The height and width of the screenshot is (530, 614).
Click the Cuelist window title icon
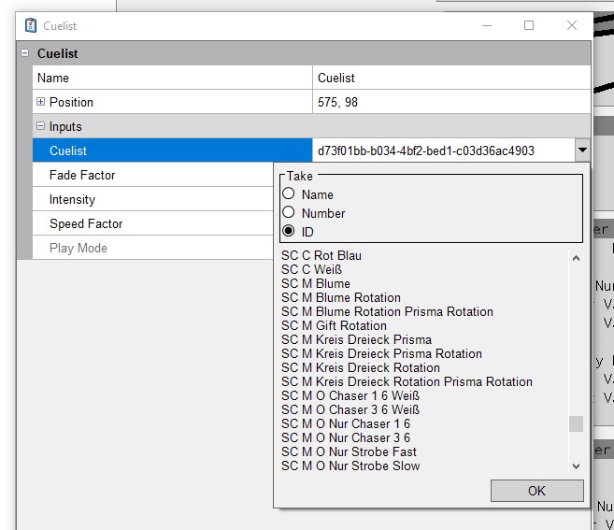(30, 25)
